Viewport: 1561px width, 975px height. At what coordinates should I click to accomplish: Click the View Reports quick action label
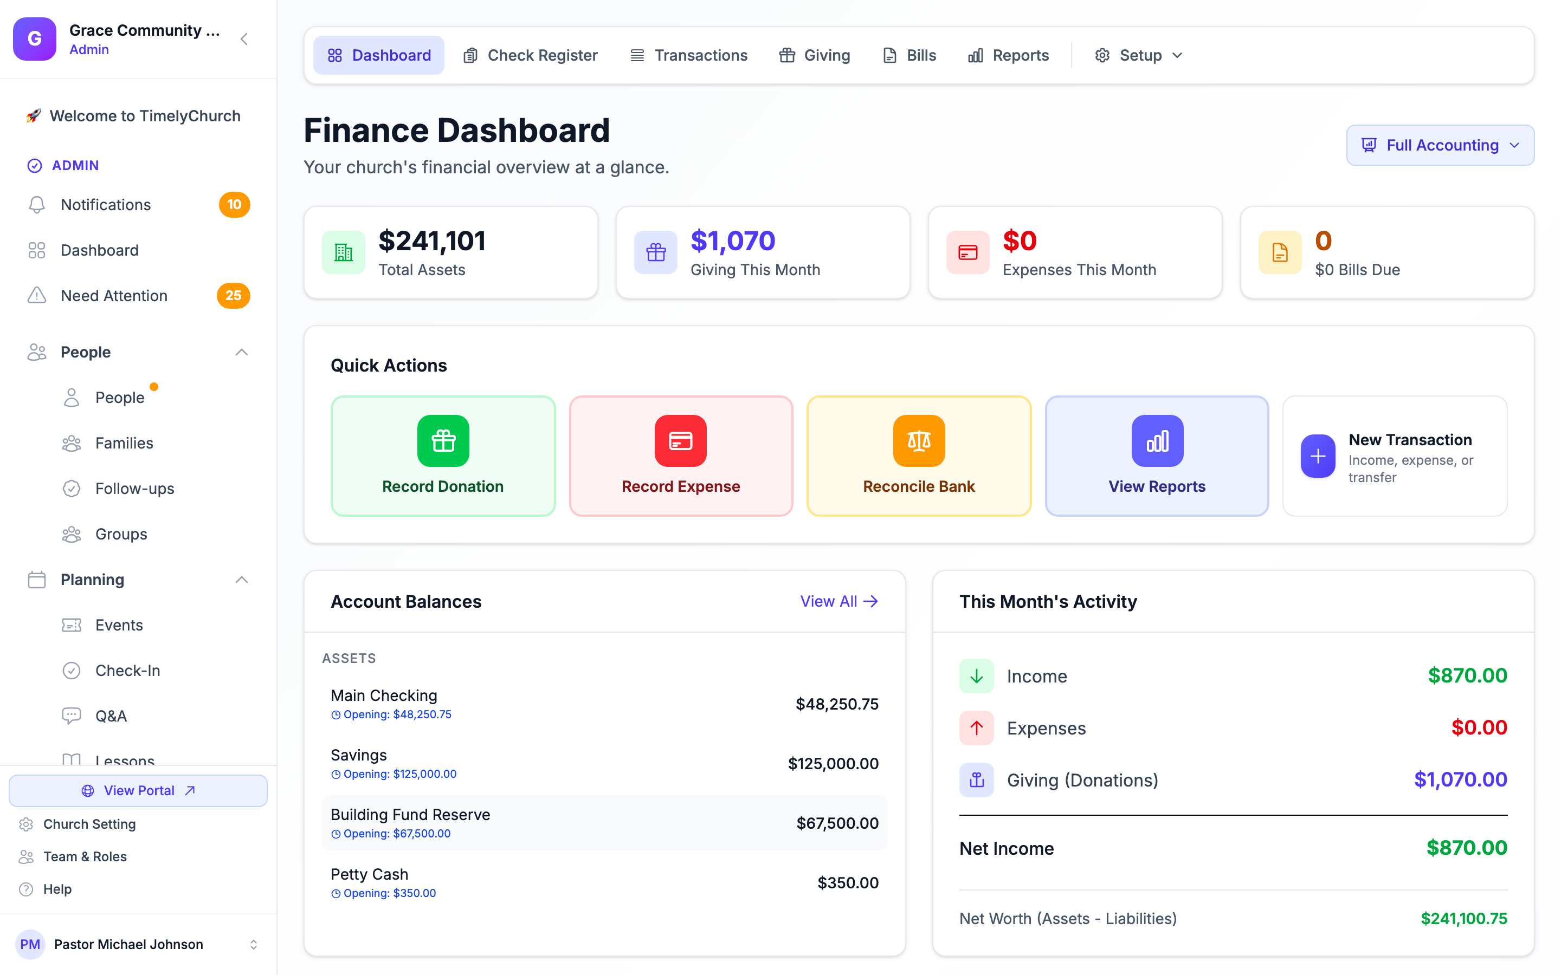(1157, 486)
